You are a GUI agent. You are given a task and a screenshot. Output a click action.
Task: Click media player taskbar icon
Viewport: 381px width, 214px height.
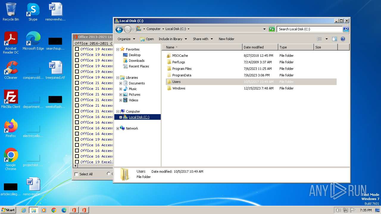point(44,210)
